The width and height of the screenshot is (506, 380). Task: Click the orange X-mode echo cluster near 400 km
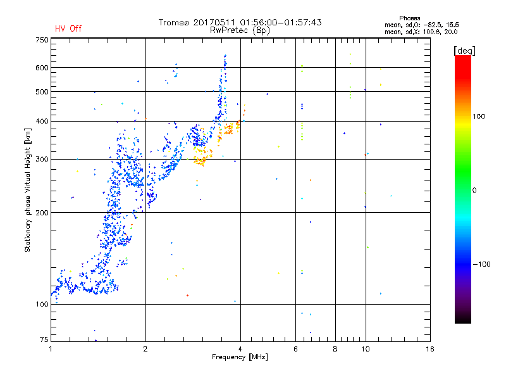point(229,129)
